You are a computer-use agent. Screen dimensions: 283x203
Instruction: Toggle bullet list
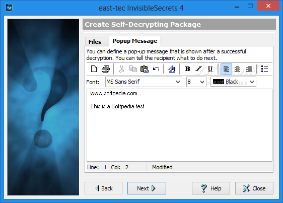(x=264, y=69)
